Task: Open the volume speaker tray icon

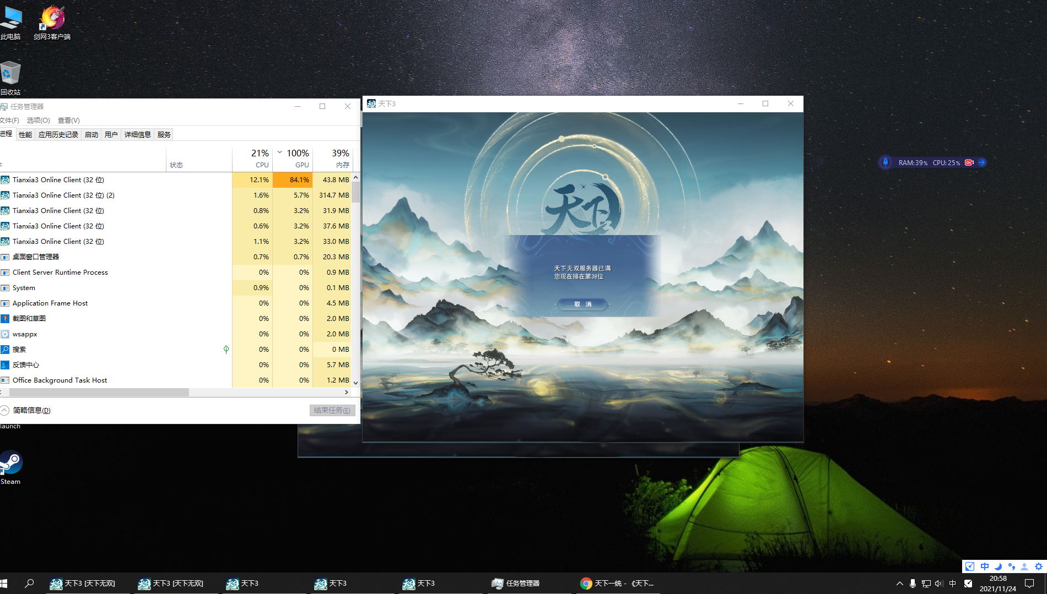Action: [939, 584]
